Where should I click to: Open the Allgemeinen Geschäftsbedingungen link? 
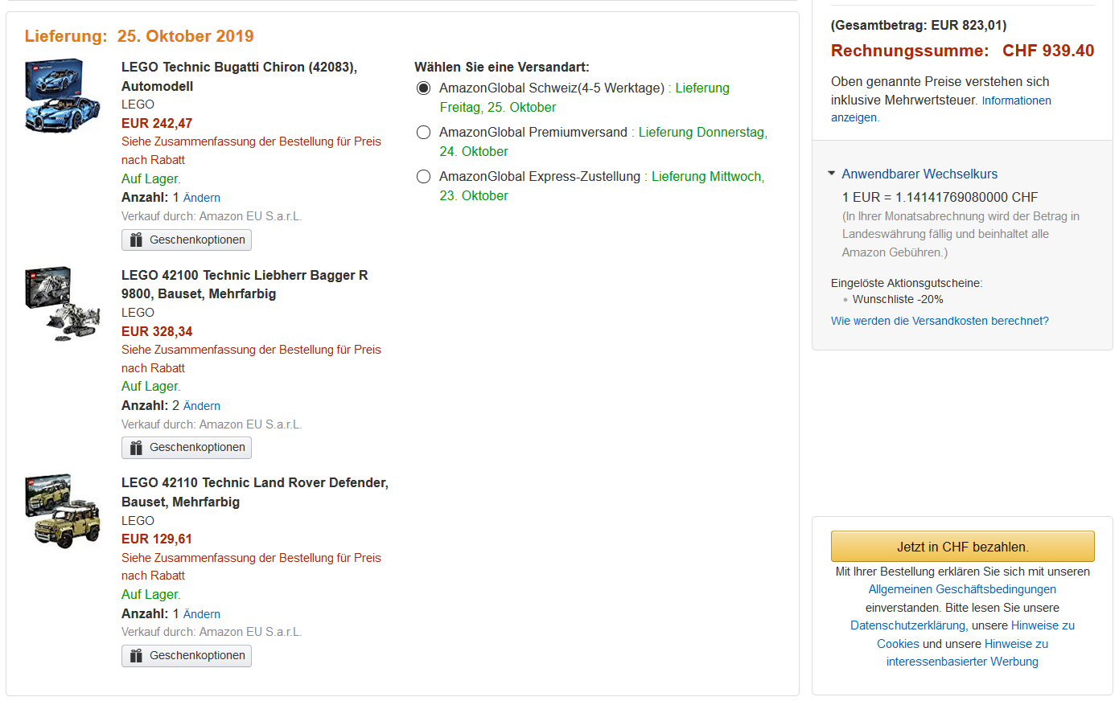962,589
